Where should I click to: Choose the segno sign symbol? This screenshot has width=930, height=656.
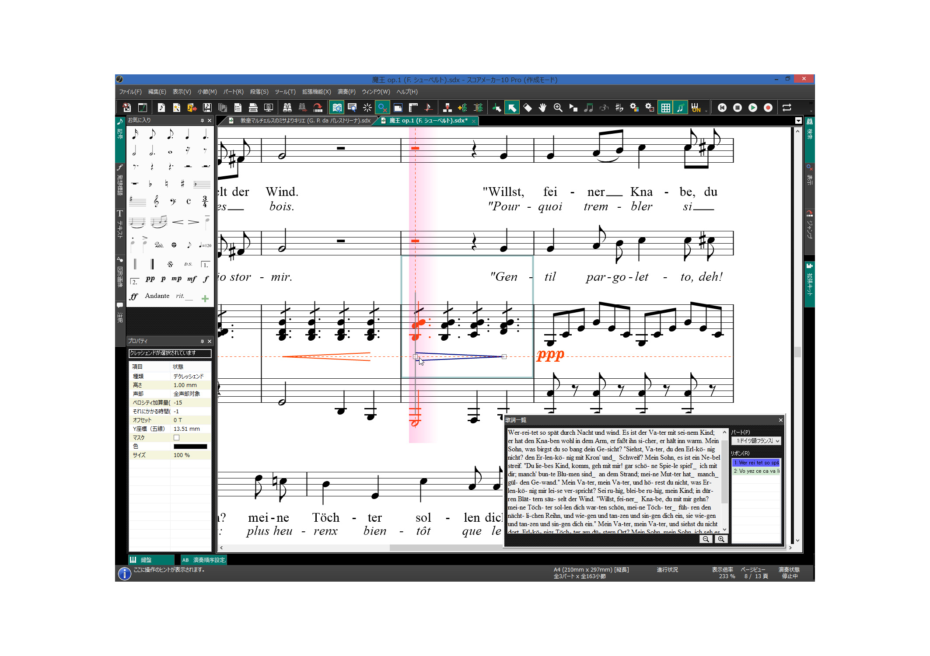170,264
